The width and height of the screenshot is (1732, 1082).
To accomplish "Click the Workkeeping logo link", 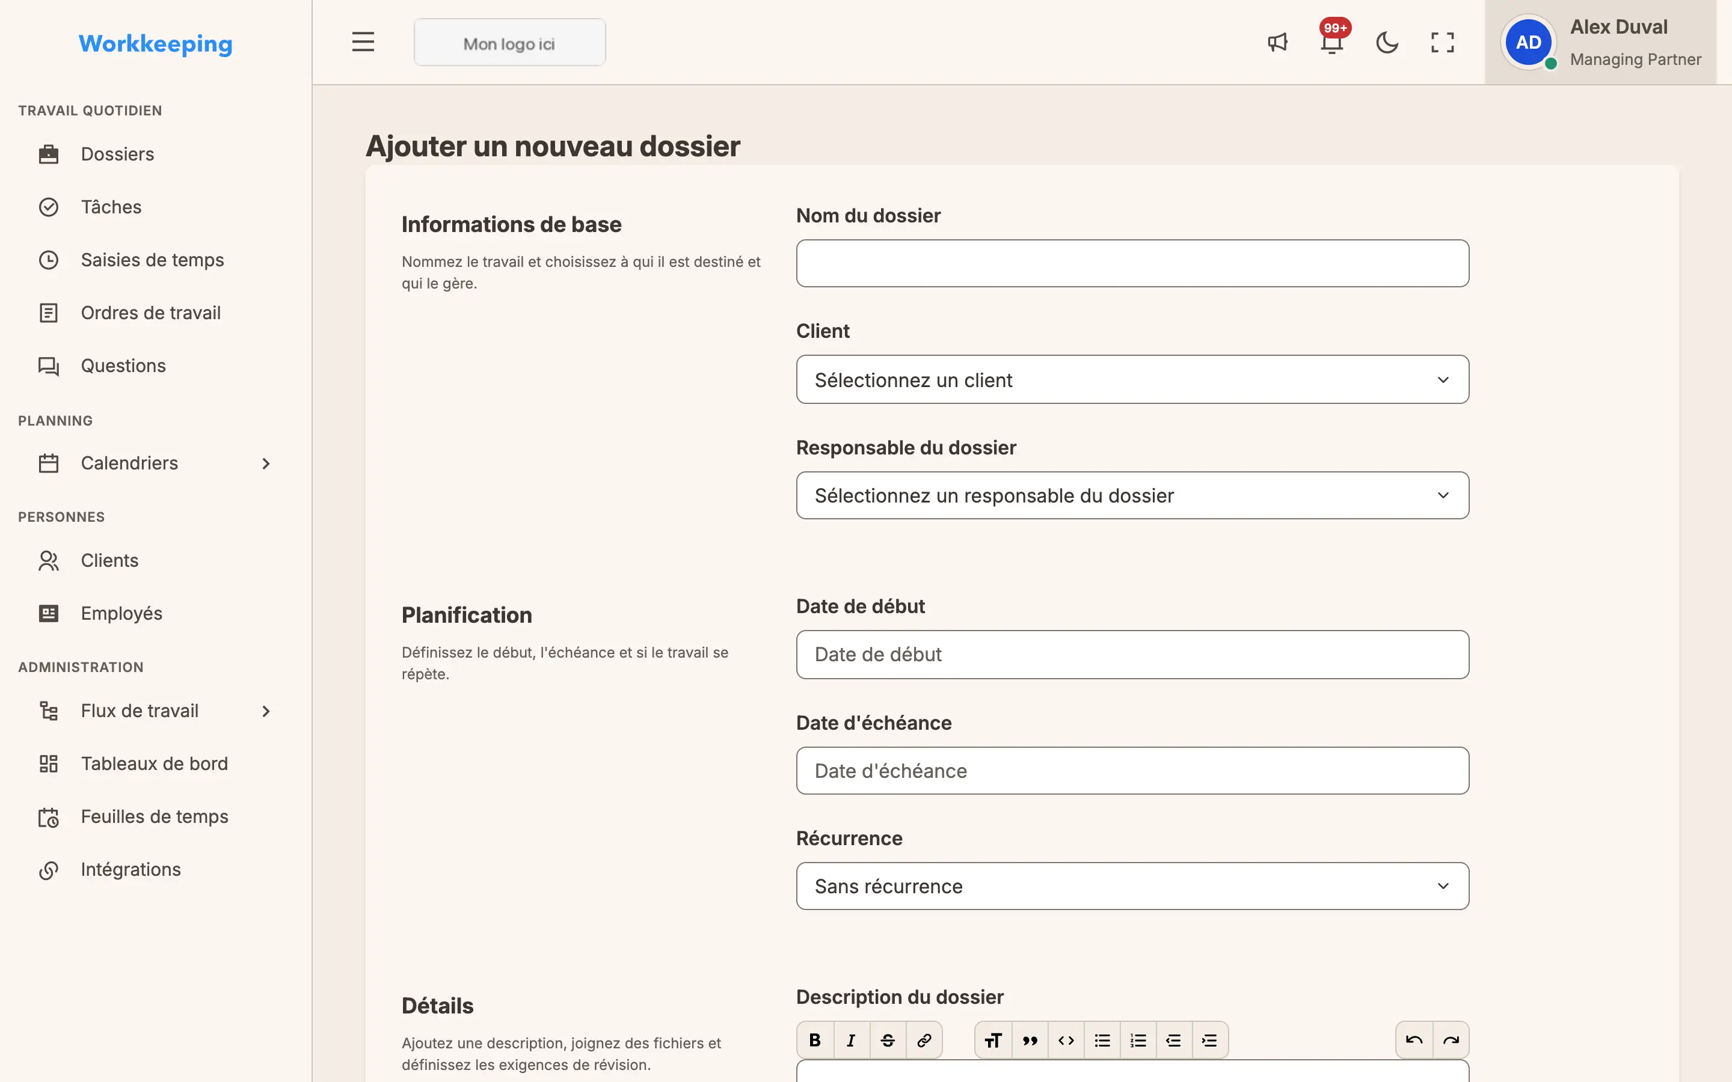I will [x=155, y=44].
